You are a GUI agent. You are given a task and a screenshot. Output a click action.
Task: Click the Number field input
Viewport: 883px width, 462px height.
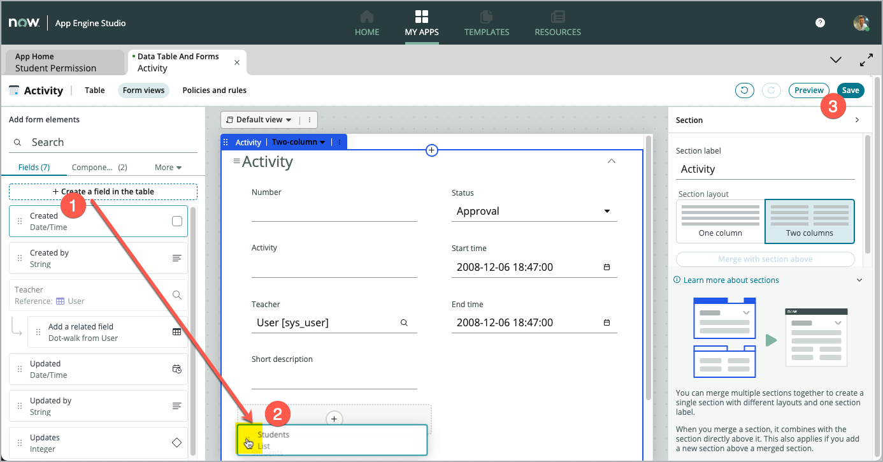(x=334, y=211)
